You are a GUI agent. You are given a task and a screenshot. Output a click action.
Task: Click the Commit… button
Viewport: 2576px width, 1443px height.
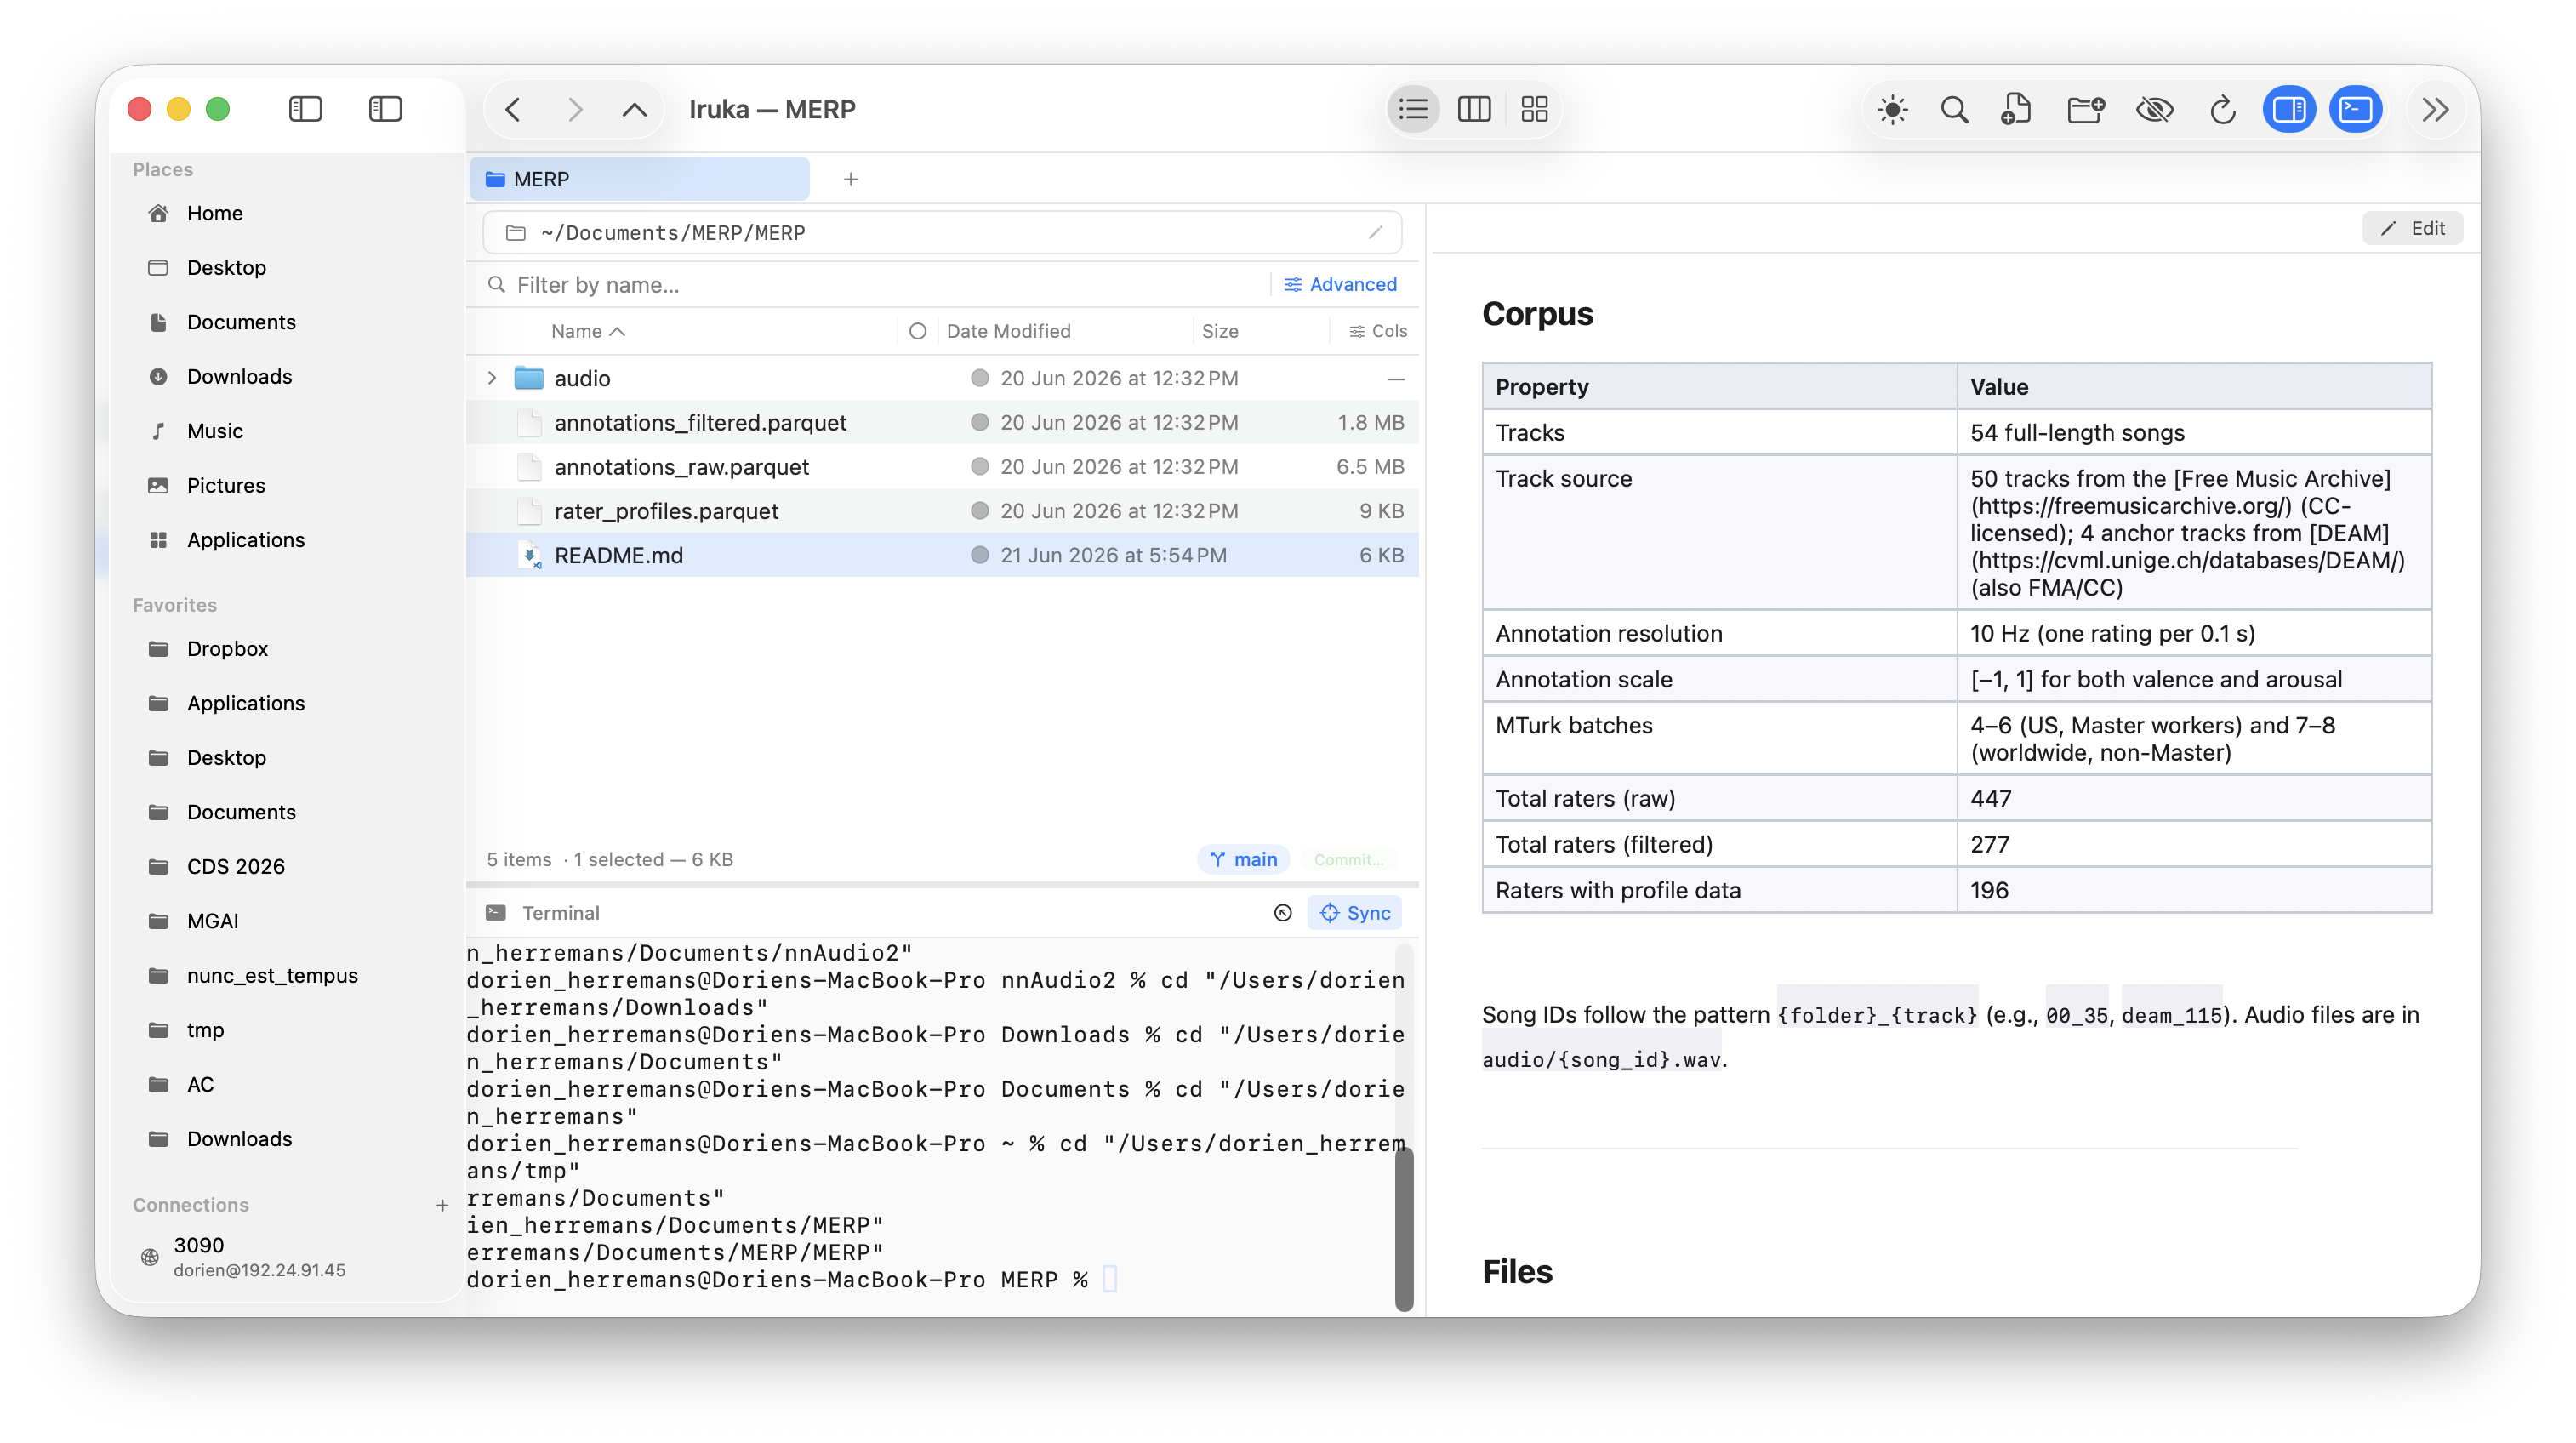pyautogui.click(x=1348, y=859)
